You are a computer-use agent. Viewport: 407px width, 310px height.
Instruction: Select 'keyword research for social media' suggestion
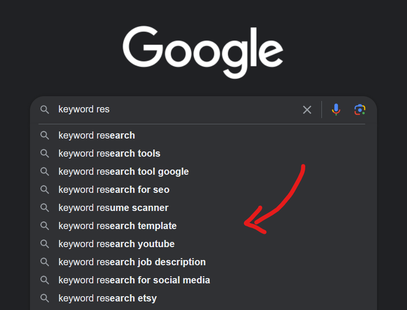203,280
